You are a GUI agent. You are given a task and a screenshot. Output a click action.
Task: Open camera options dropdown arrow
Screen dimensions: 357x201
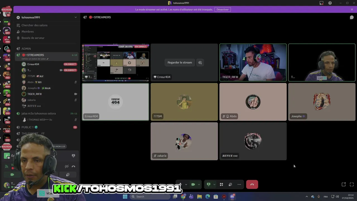(x=199, y=185)
